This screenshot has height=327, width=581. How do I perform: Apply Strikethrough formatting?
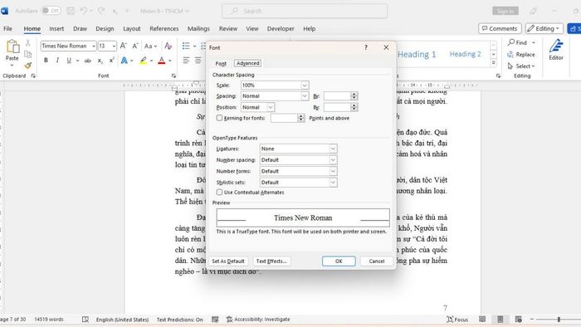coord(88,60)
